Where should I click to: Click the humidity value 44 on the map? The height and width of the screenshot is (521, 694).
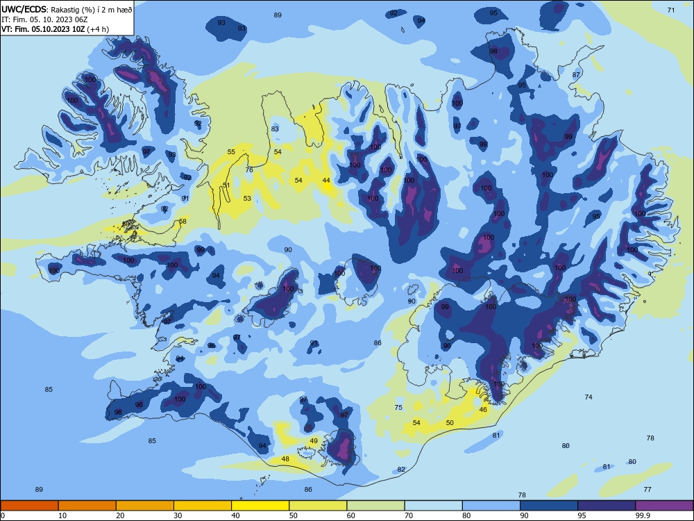point(326,181)
